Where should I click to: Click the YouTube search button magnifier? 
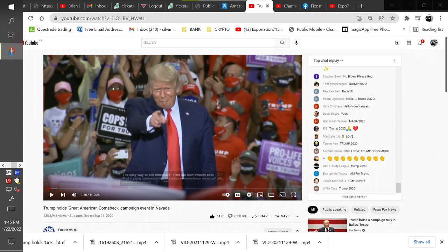click(282, 43)
